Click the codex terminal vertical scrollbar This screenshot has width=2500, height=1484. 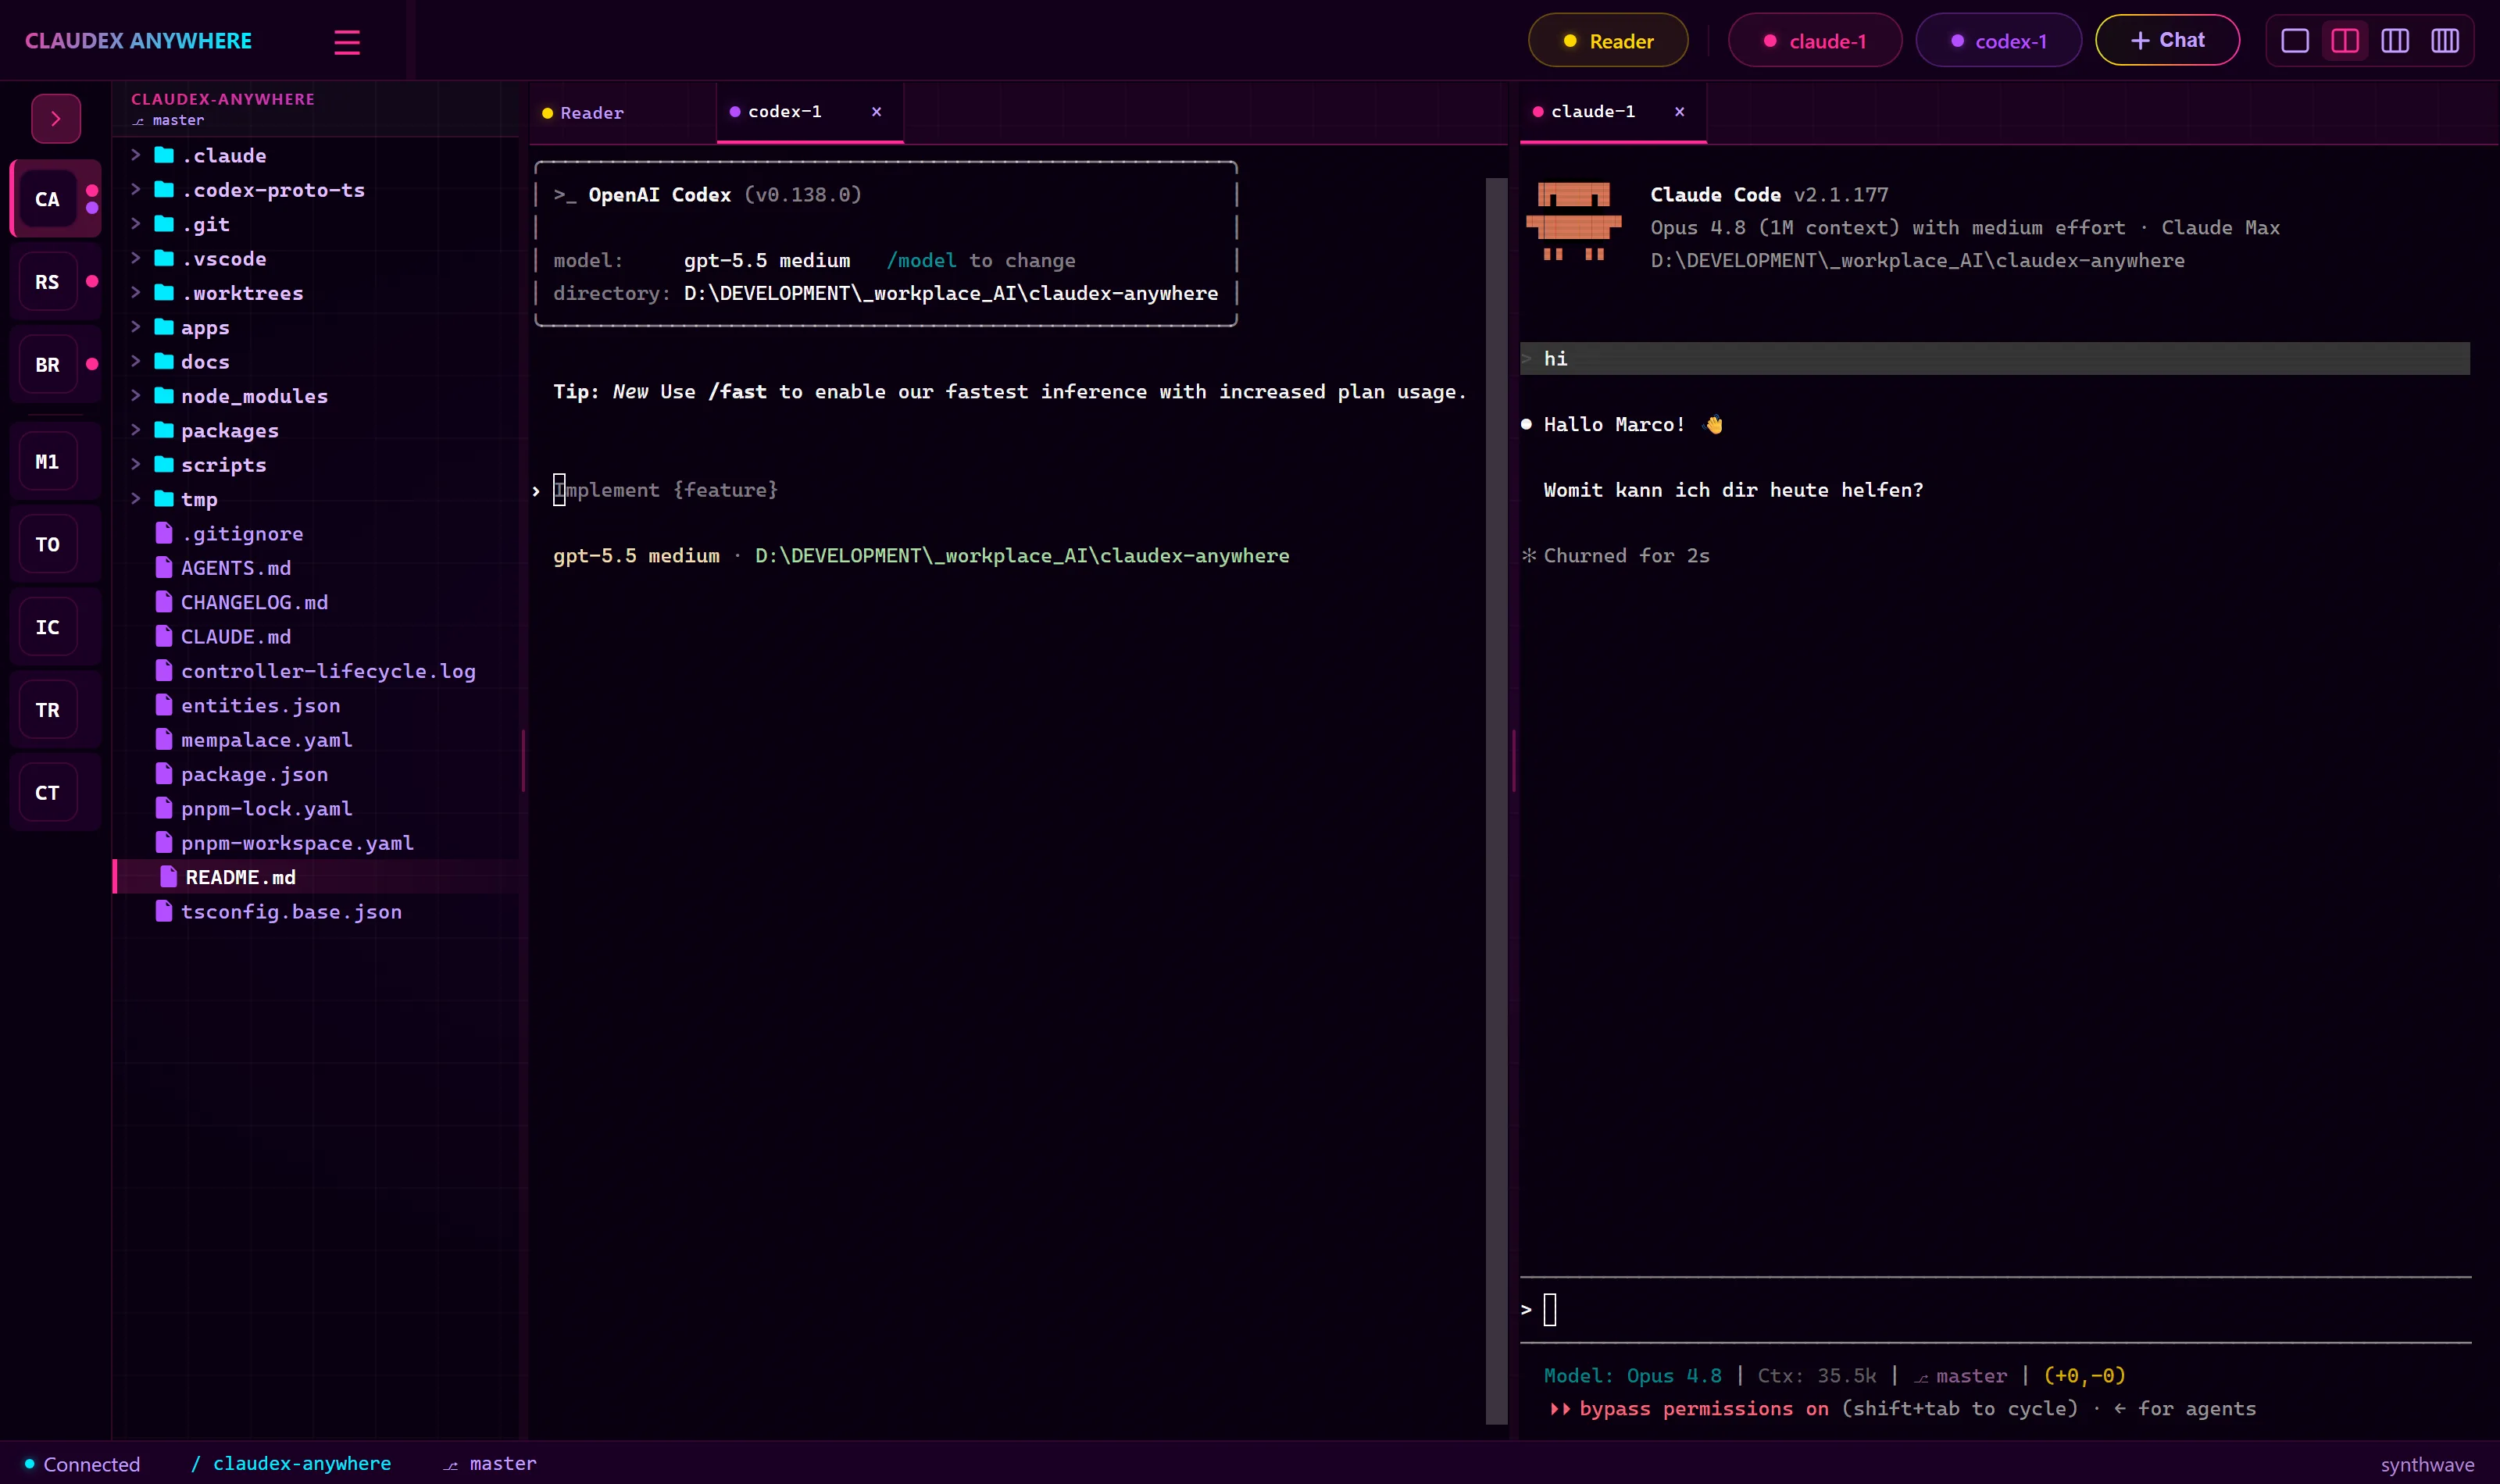(x=1496, y=800)
